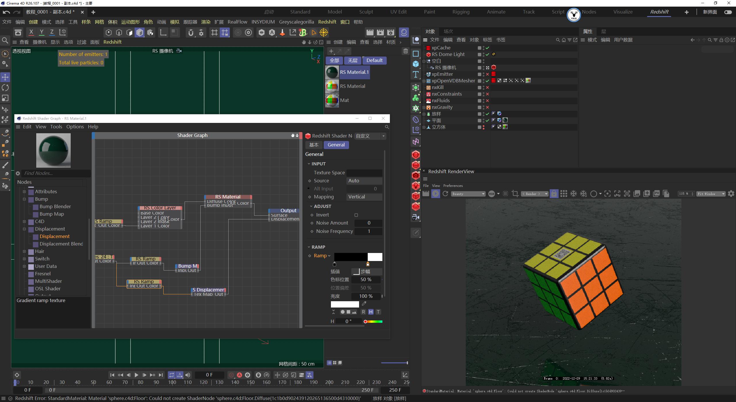Switch to the General tab of Redshift Shader
736x402 pixels.
336,145
